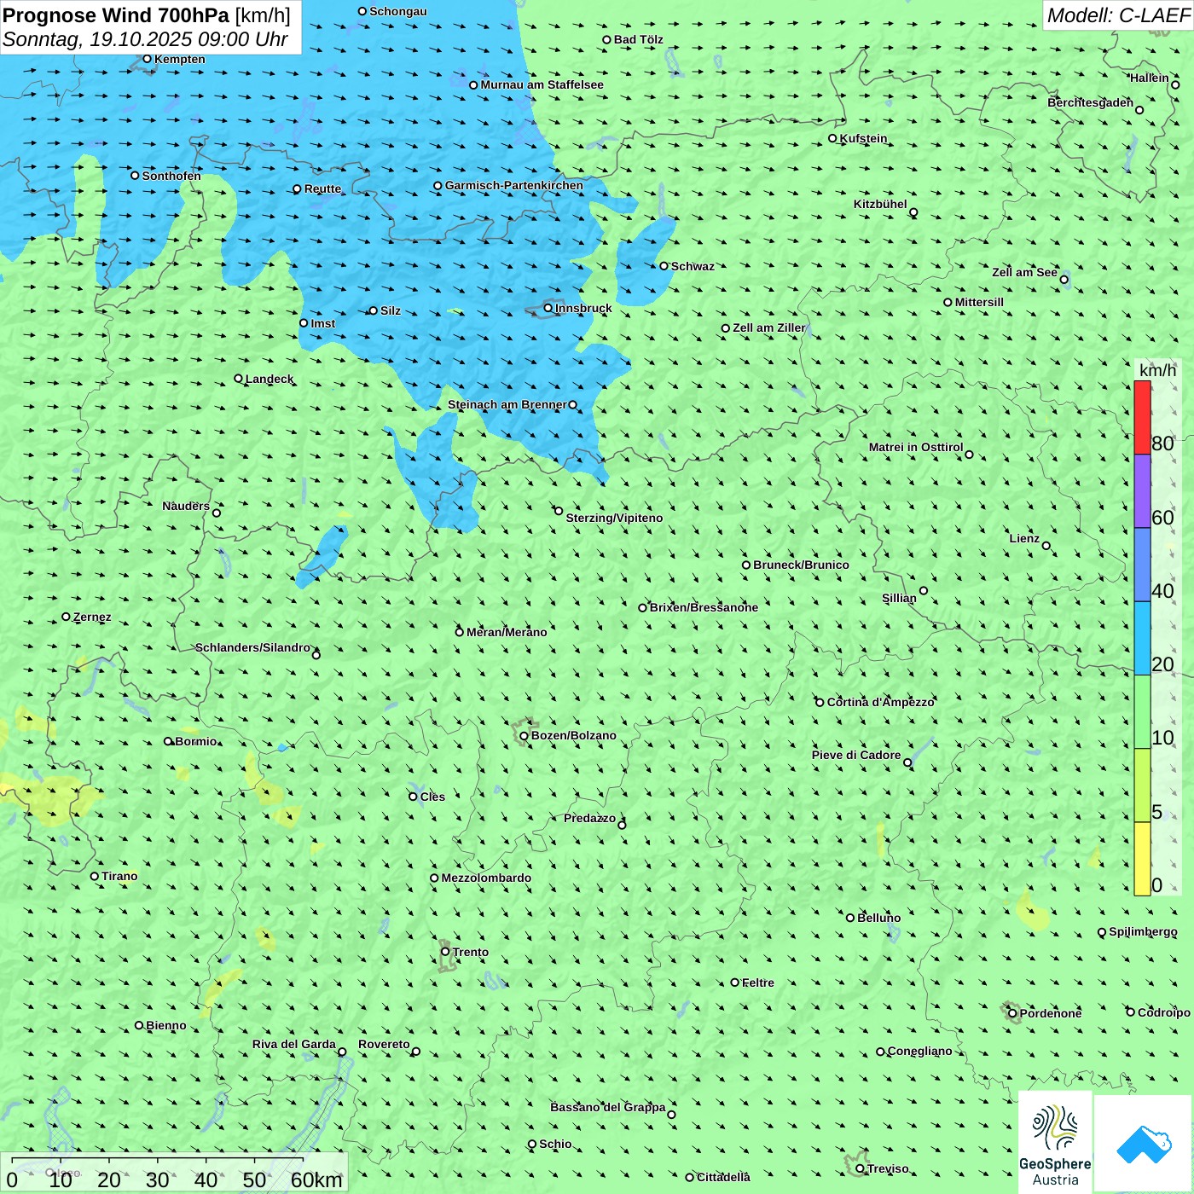Click the purple segment of the wind legend
Screen dimensions: 1194x1194
click(x=1142, y=491)
